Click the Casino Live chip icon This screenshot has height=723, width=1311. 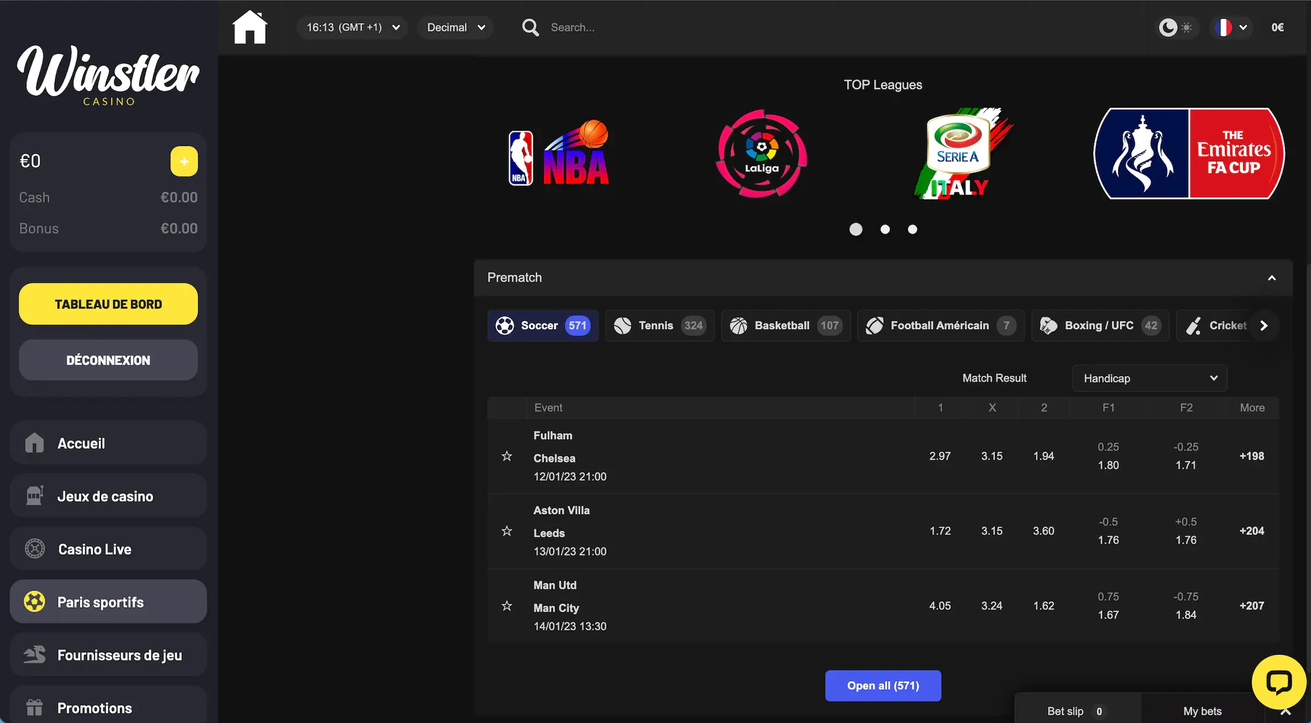(x=35, y=549)
